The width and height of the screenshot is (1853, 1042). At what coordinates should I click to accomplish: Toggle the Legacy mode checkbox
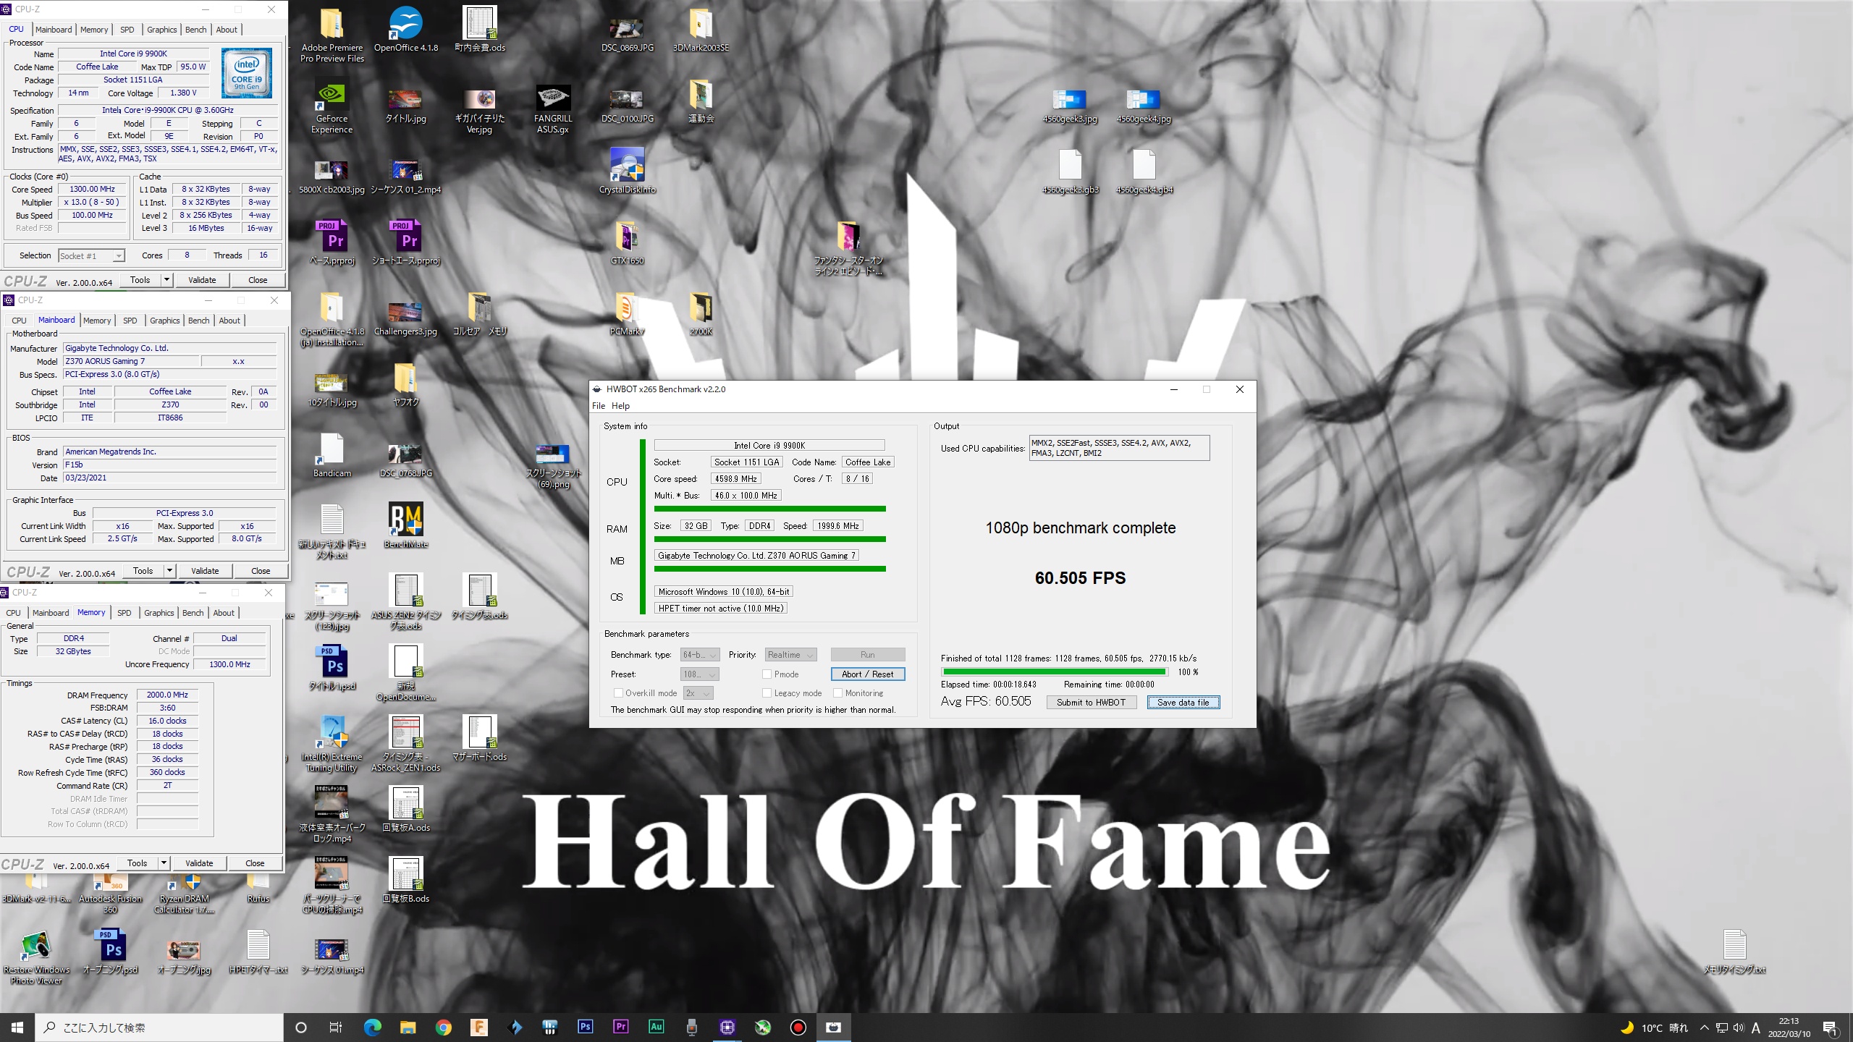(x=767, y=692)
